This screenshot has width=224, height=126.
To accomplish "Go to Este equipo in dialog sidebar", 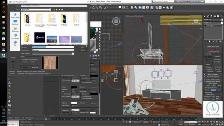I will click(15, 36).
